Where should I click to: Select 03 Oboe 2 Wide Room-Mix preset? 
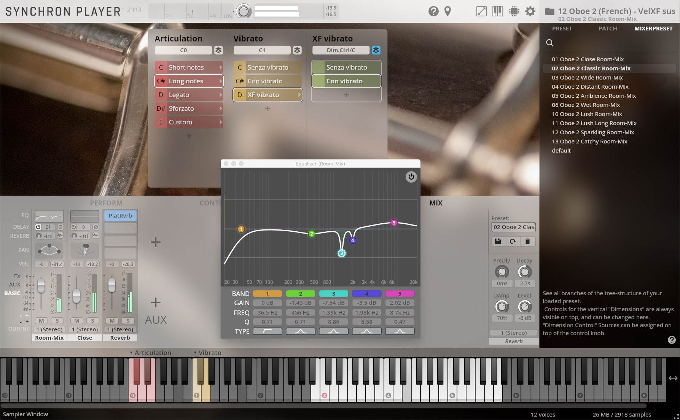tap(587, 78)
